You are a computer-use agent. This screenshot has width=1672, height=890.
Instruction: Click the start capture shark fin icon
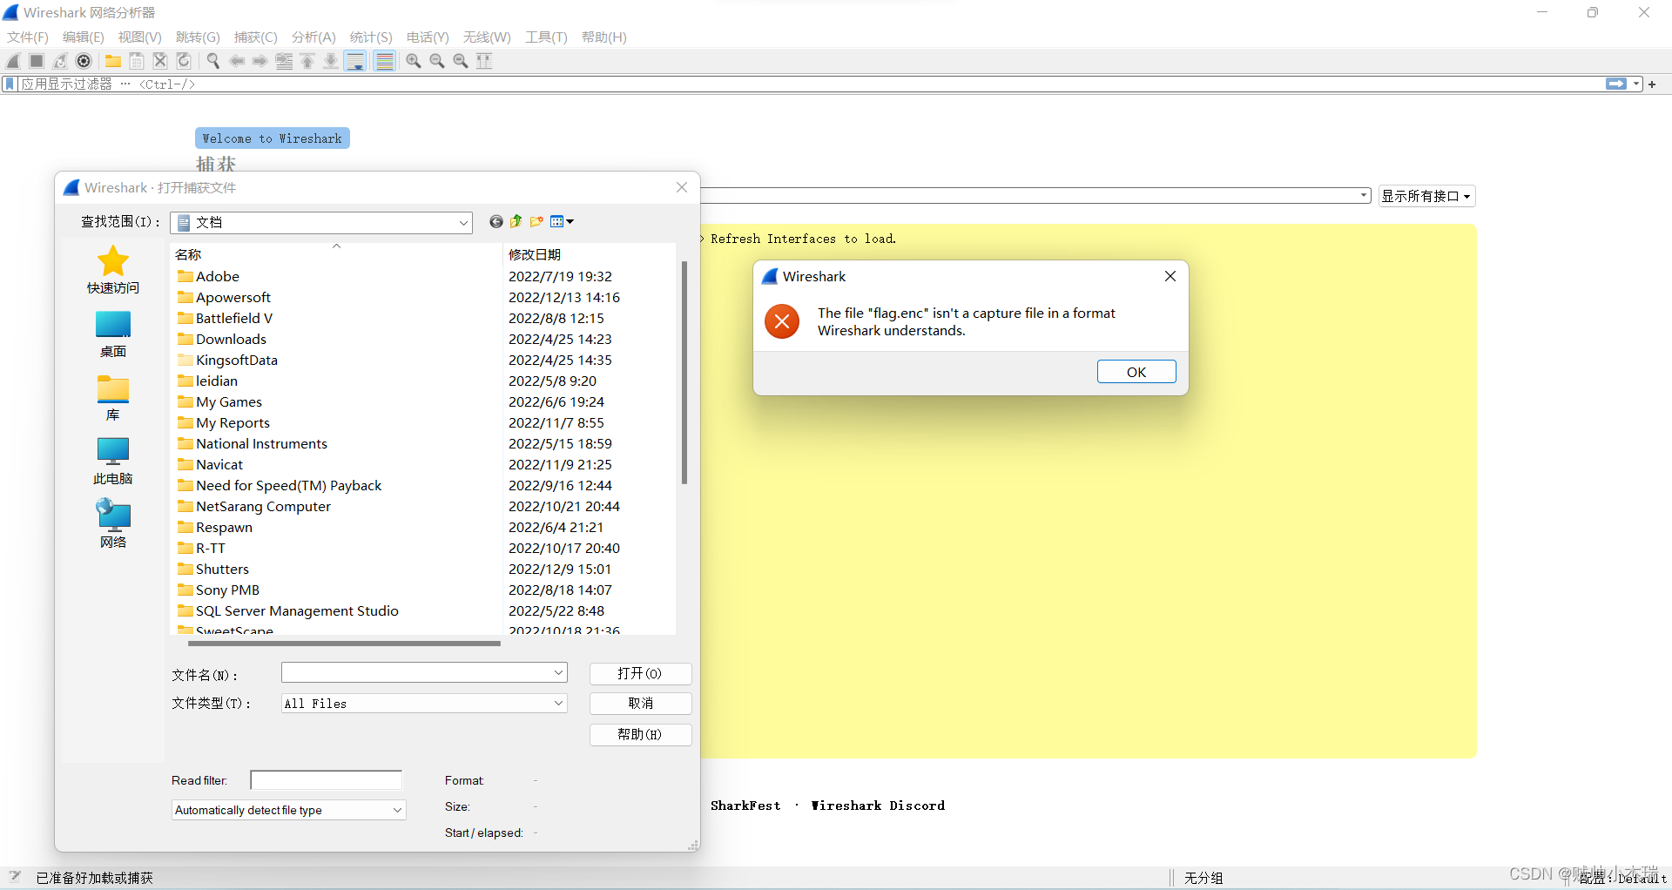tap(13, 61)
